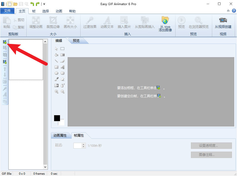Select the ellipse shape tool
Screen dimensions: 237x176
tap(56, 73)
